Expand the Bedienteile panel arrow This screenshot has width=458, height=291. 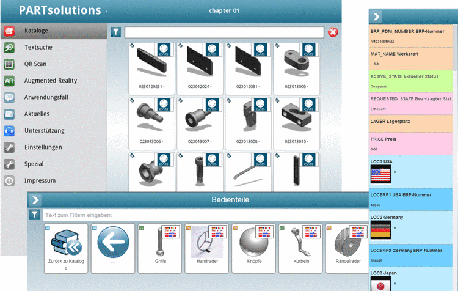click(35, 200)
